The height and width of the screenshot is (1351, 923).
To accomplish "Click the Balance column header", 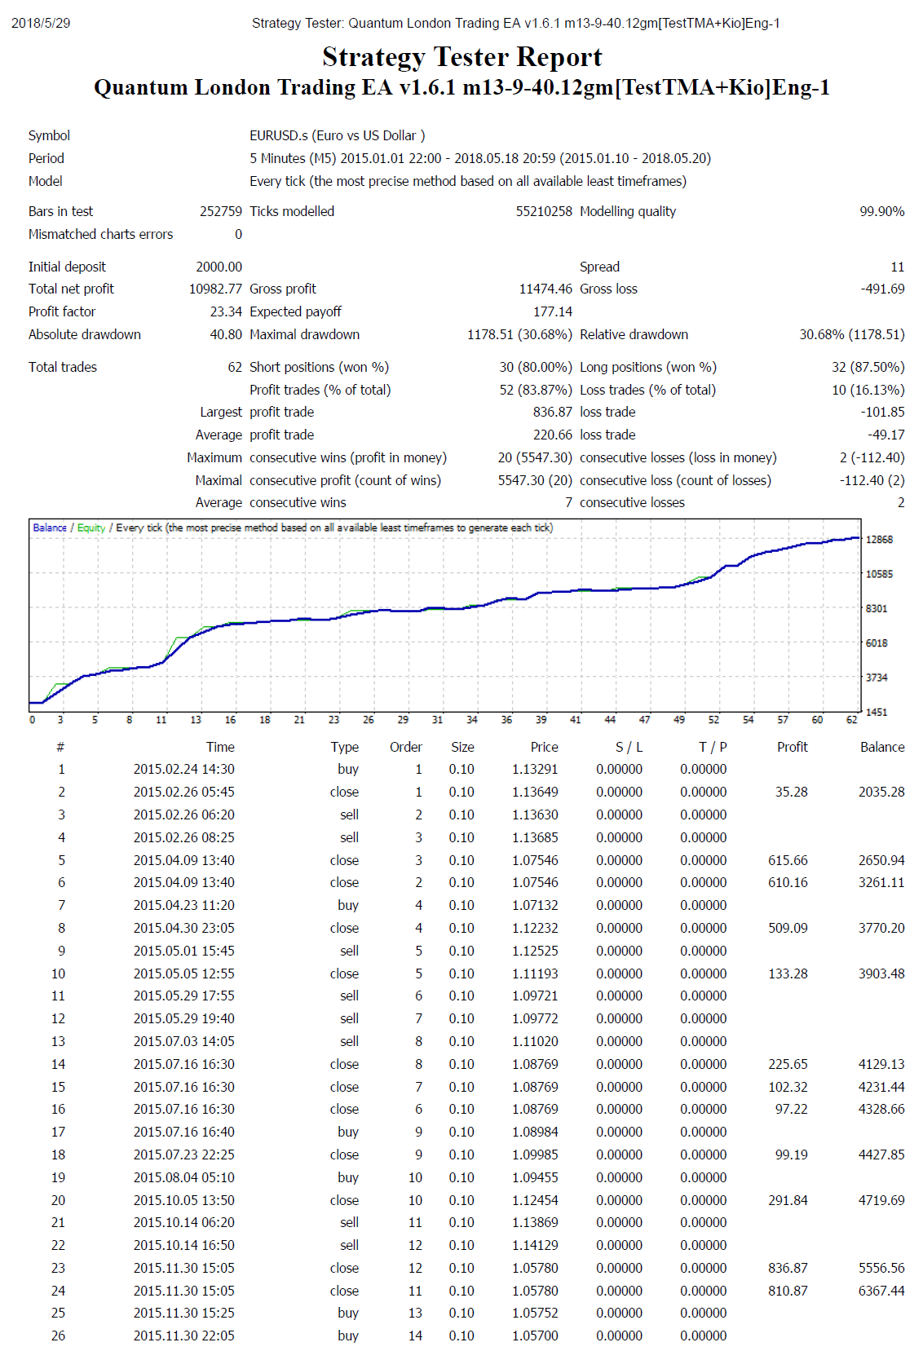I will [x=882, y=747].
